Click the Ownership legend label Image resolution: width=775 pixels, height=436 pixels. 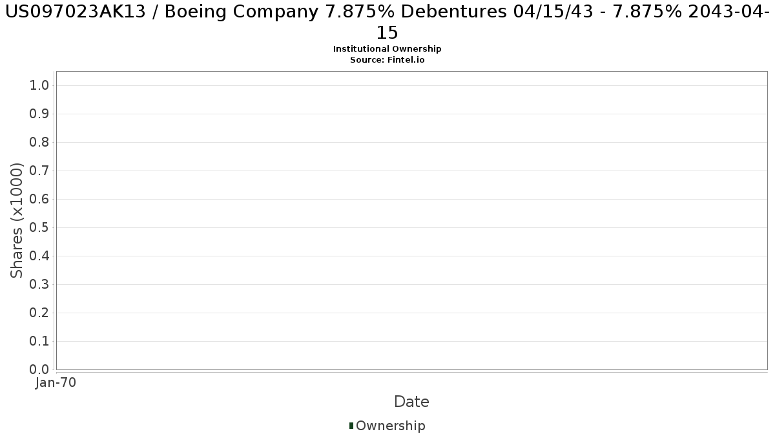click(390, 426)
